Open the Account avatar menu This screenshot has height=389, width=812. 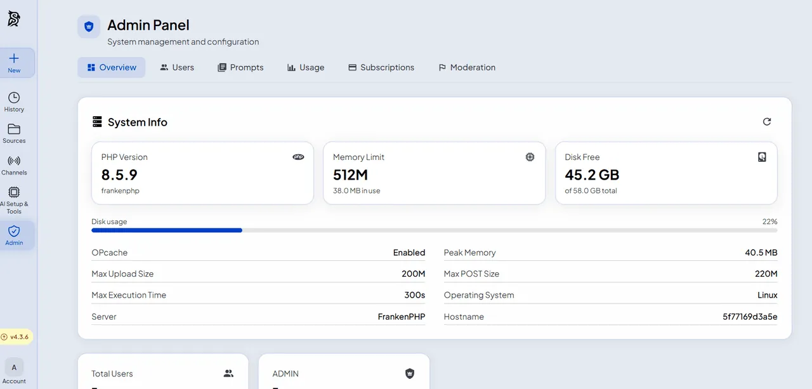point(14,371)
